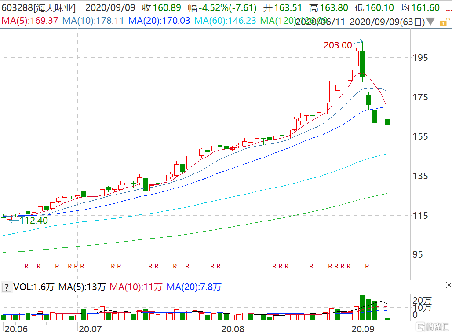Viewport: 452px width, 335px height.
Task: Jump to the 20.07 time axis label
Action: tap(90, 329)
